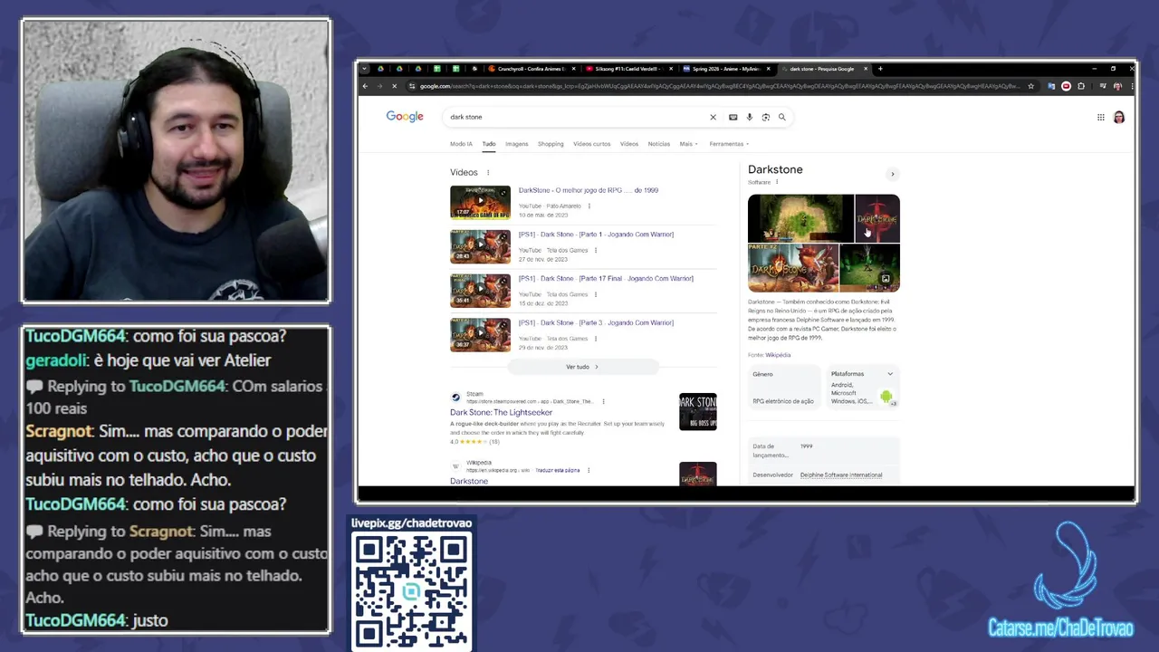Open the Vídeos curtos tab
1159x652 pixels.
click(x=591, y=144)
